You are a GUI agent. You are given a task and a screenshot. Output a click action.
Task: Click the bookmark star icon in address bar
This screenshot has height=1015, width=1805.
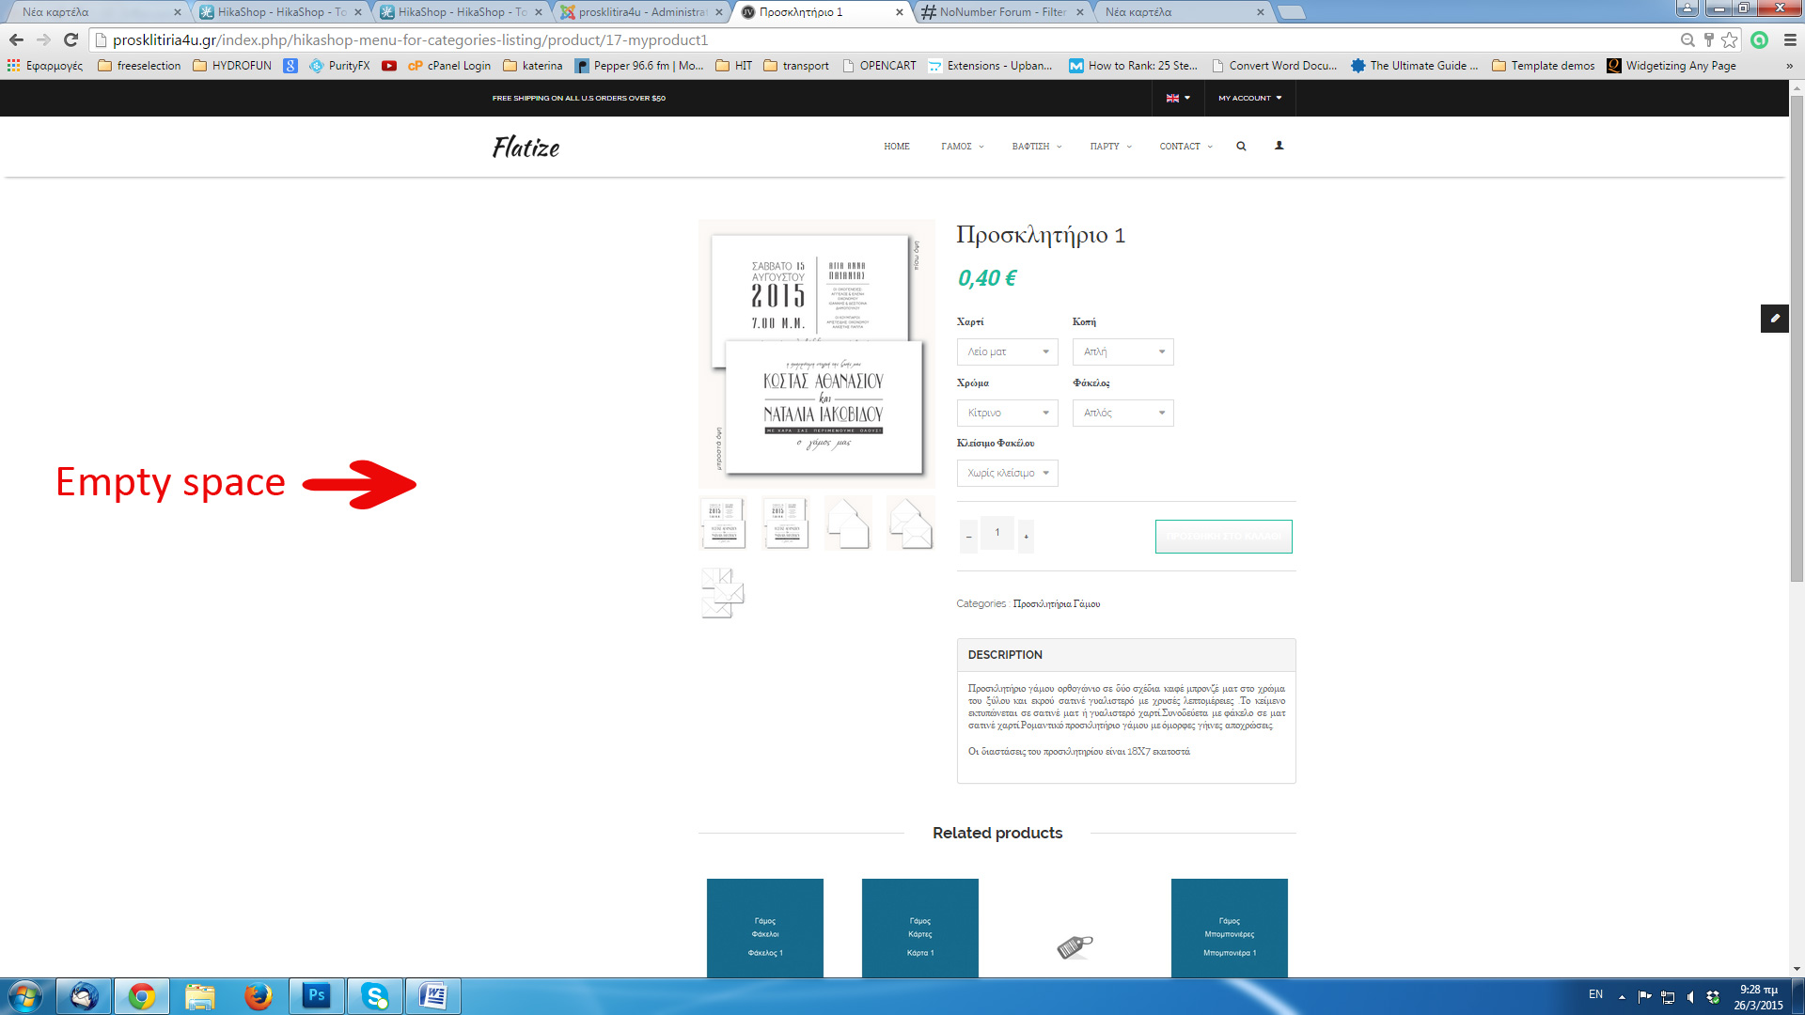coord(1729,39)
